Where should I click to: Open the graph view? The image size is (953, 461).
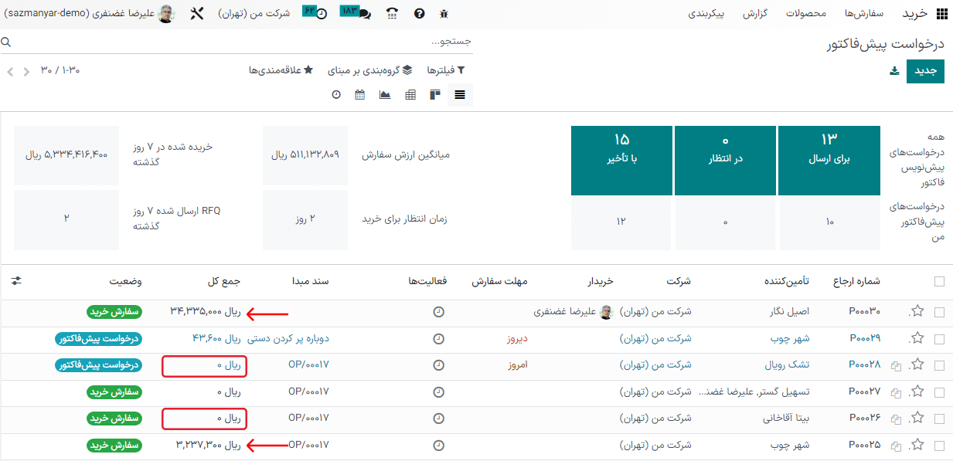tap(385, 94)
